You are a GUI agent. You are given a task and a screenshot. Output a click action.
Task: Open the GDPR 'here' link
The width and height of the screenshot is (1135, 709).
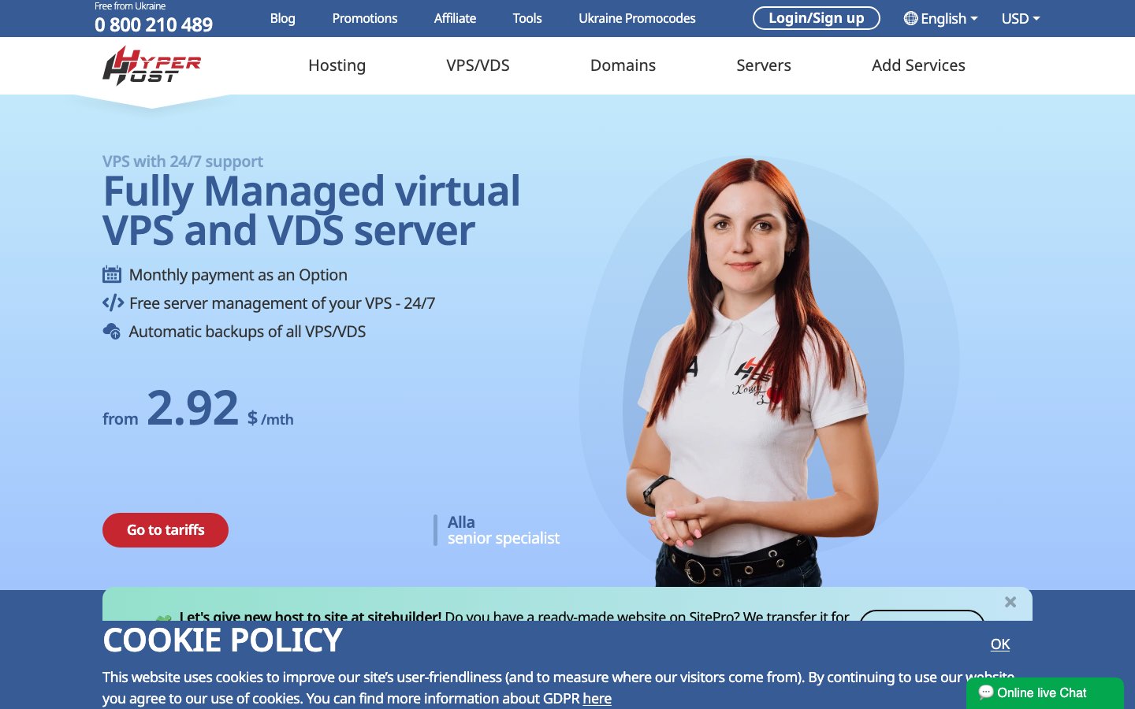coord(597,699)
